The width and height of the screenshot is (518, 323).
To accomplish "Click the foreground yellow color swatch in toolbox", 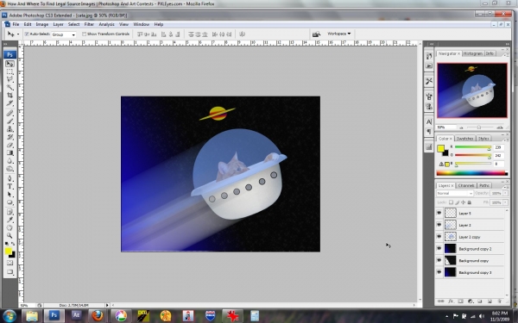I will [8, 252].
